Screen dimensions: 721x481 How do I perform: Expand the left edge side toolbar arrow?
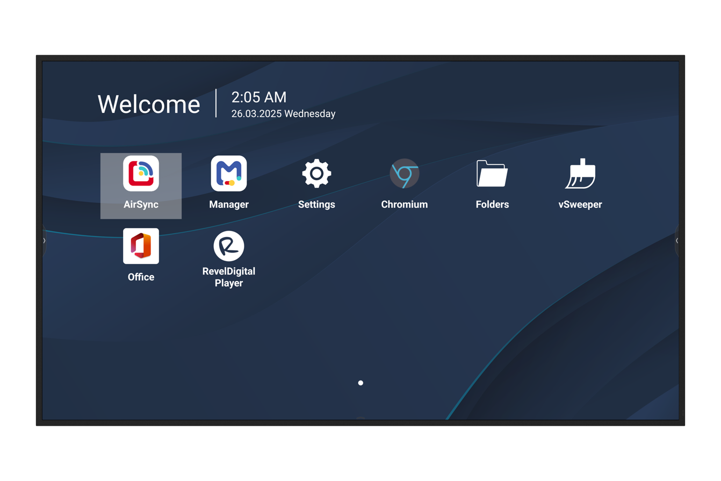(44, 241)
